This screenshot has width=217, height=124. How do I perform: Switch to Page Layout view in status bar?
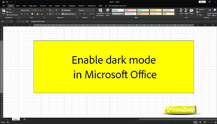[x=200, y=122]
